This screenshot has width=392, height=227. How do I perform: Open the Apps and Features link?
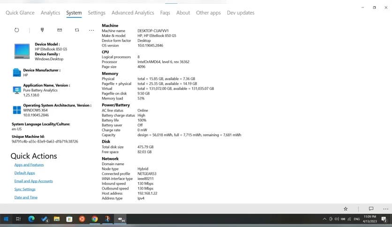point(29,165)
